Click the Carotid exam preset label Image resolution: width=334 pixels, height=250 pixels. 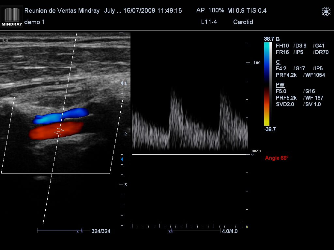click(243, 22)
